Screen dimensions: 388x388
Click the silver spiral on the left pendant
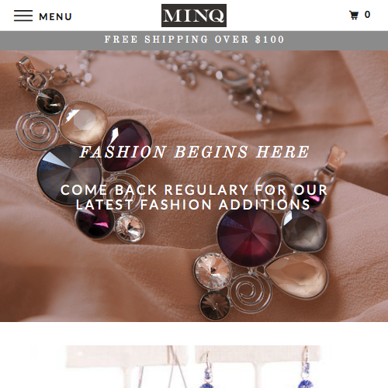(36, 130)
